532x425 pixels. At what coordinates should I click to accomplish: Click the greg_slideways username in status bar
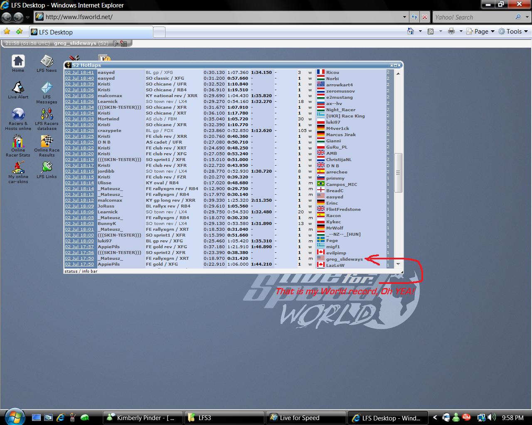coord(75,43)
